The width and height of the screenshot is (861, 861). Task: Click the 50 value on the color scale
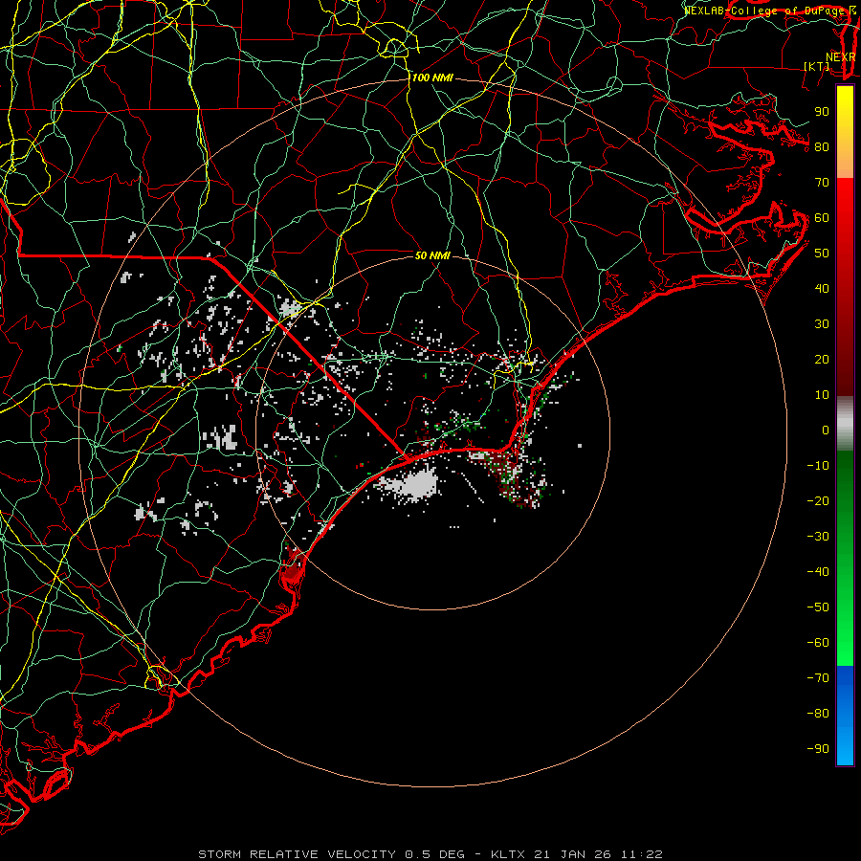(822, 254)
